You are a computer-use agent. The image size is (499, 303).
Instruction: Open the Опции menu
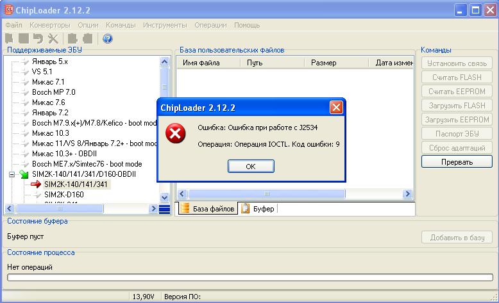click(x=88, y=25)
